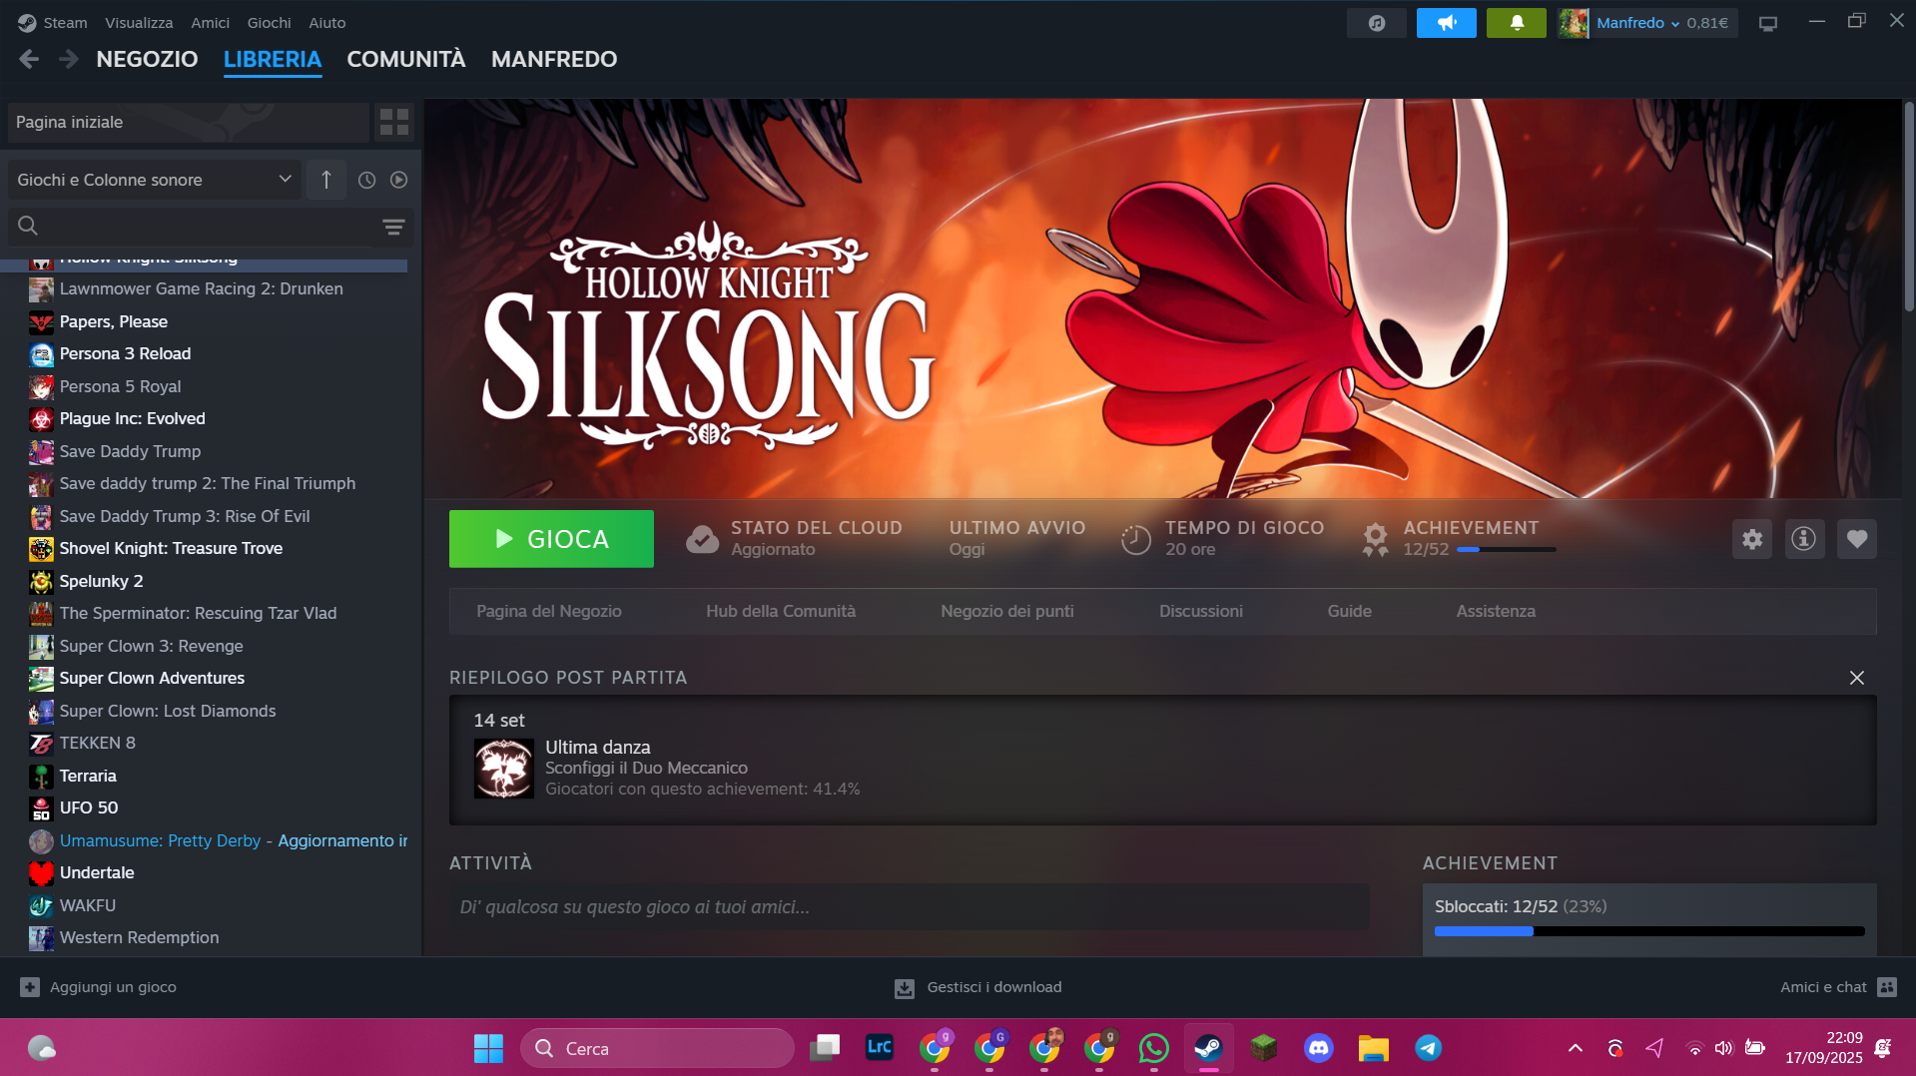
Task: Toggle sort direction arrow in library filter
Action: tap(326, 180)
